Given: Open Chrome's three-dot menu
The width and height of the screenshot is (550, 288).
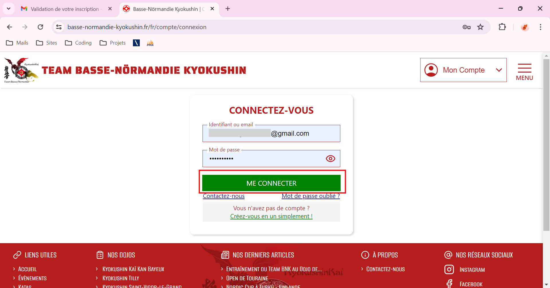Looking at the screenshot, I should (x=540, y=27).
